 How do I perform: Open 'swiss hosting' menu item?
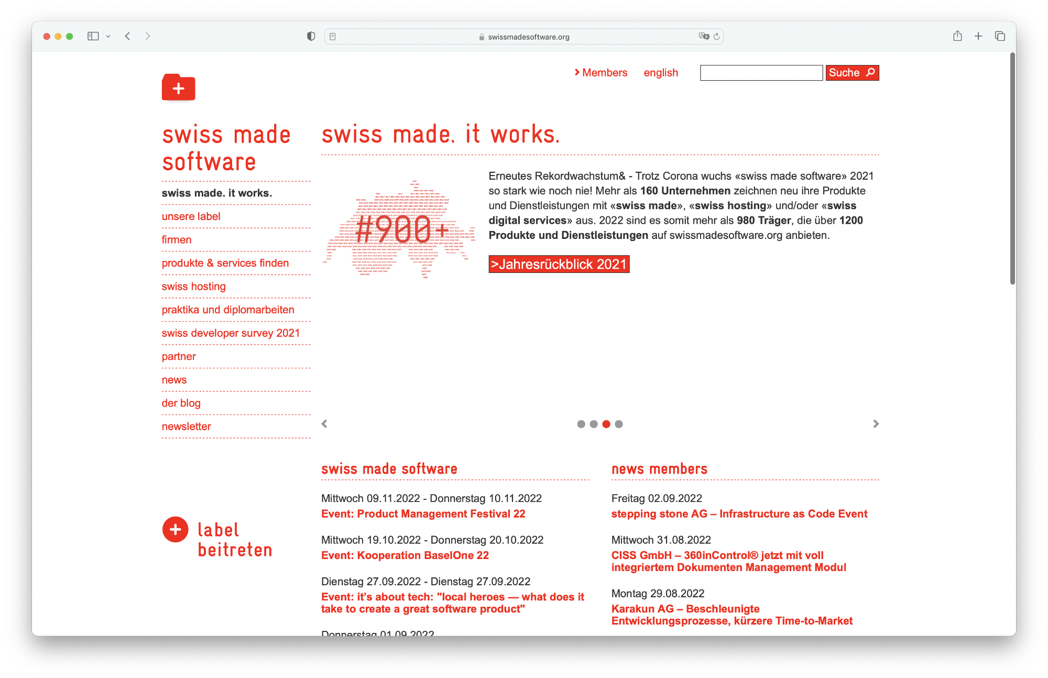coord(193,287)
